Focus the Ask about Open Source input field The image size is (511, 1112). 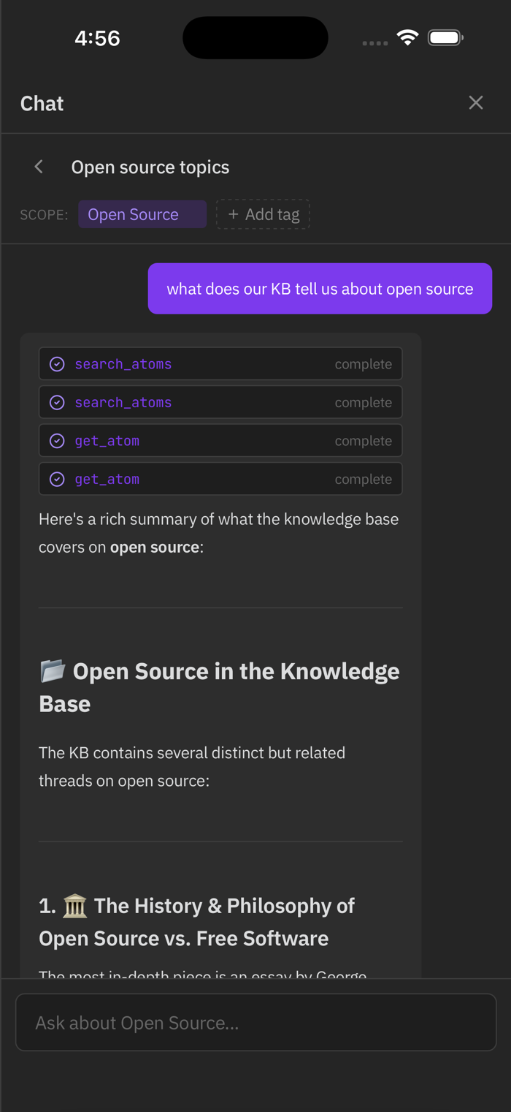[255, 1022]
